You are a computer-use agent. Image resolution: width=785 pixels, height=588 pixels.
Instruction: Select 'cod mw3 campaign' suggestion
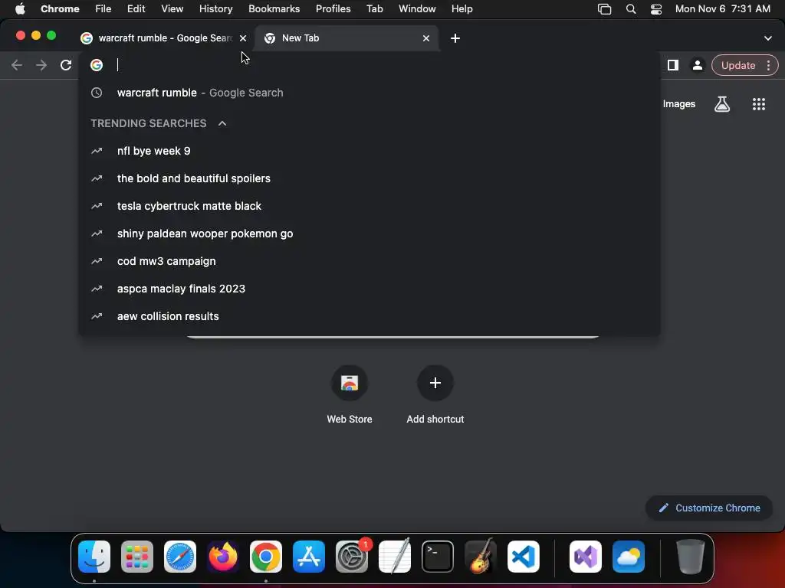click(370, 261)
